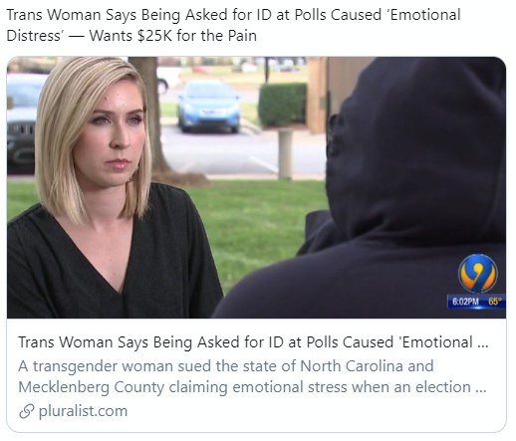Open the article preview thumbnail image
The height and width of the screenshot is (441, 516).
256,187
